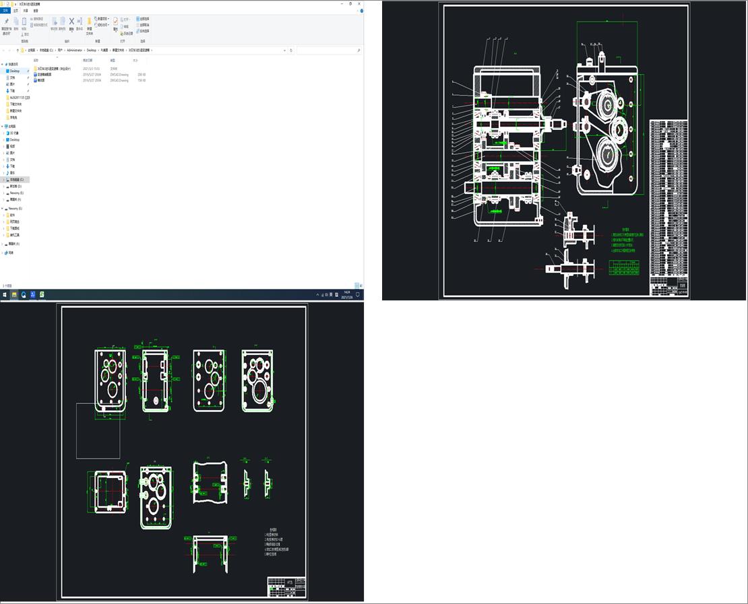Click the Refresh button next to address bar
The width and height of the screenshot is (748, 604).
point(291,50)
